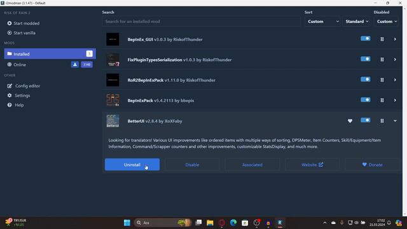This screenshot has height=229, width=407.
Task: Focus the installed mod search field
Action: coord(202,22)
